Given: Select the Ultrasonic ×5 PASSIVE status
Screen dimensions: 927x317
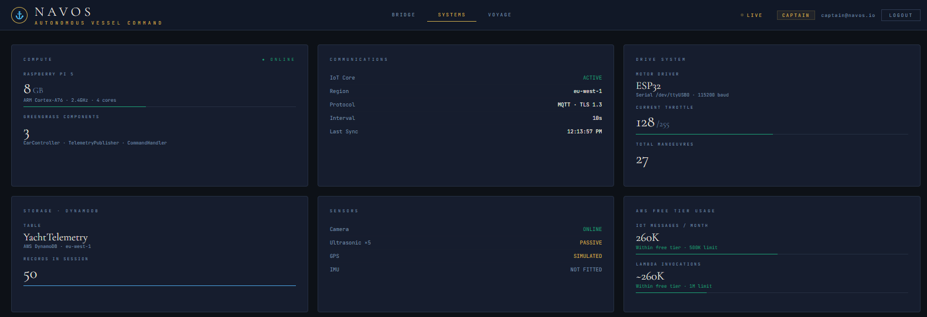Looking at the screenshot, I should (591, 243).
